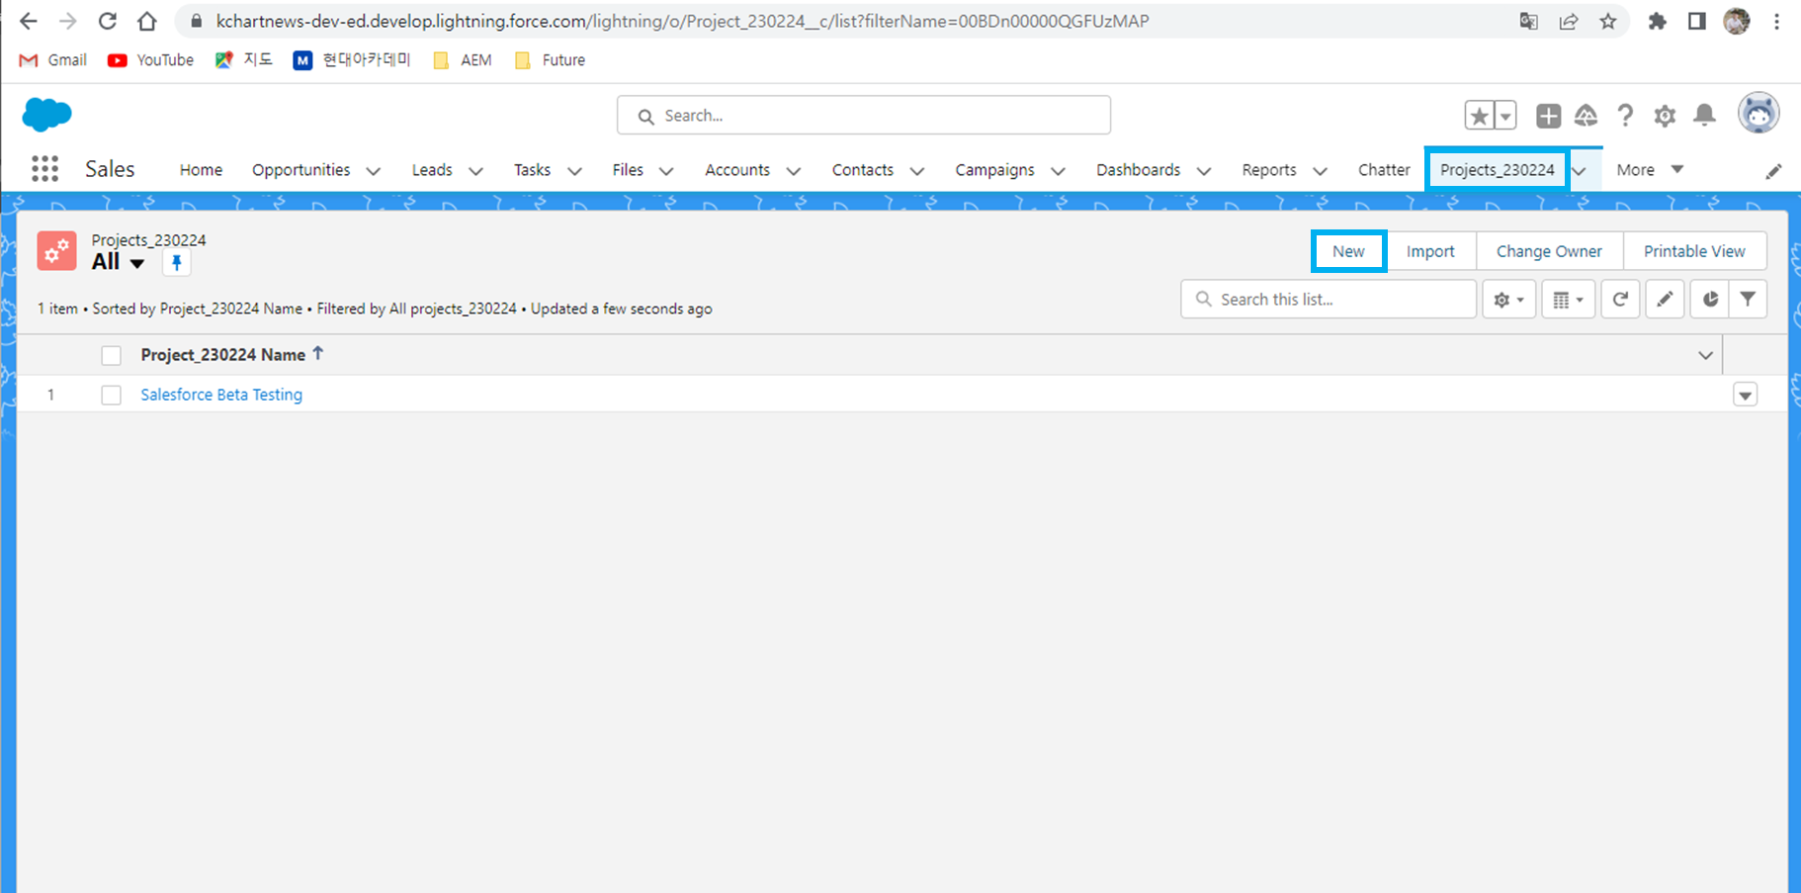Sort by the Project_230224 Name column
Viewport: 1801px width, 893px height.
(222, 355)
